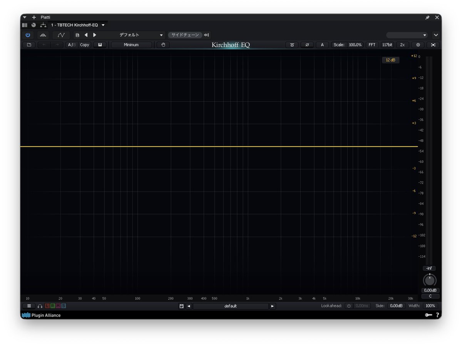Toggle the green R channel button

pyautogui.click(x=53, y=306)
